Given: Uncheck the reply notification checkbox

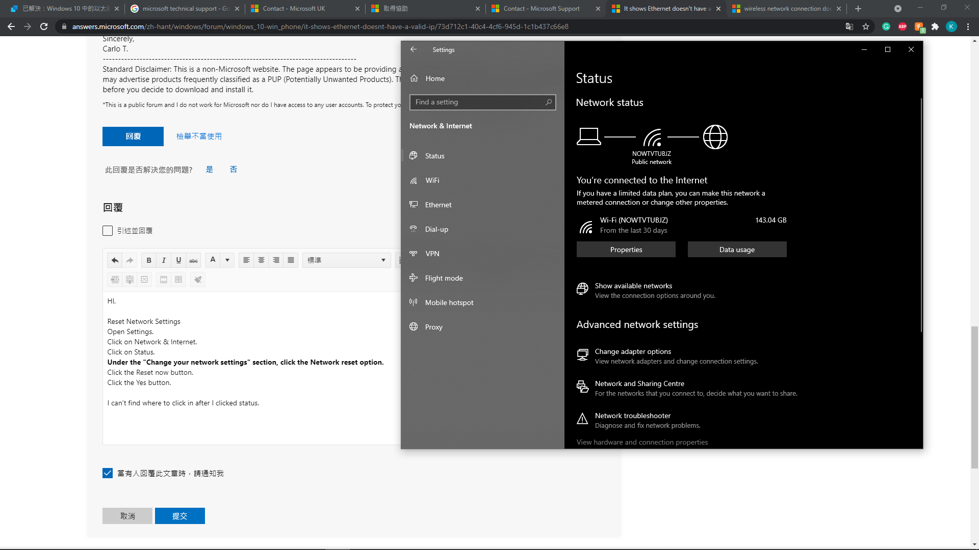Looking at the screenshot, I should (108, 473).
